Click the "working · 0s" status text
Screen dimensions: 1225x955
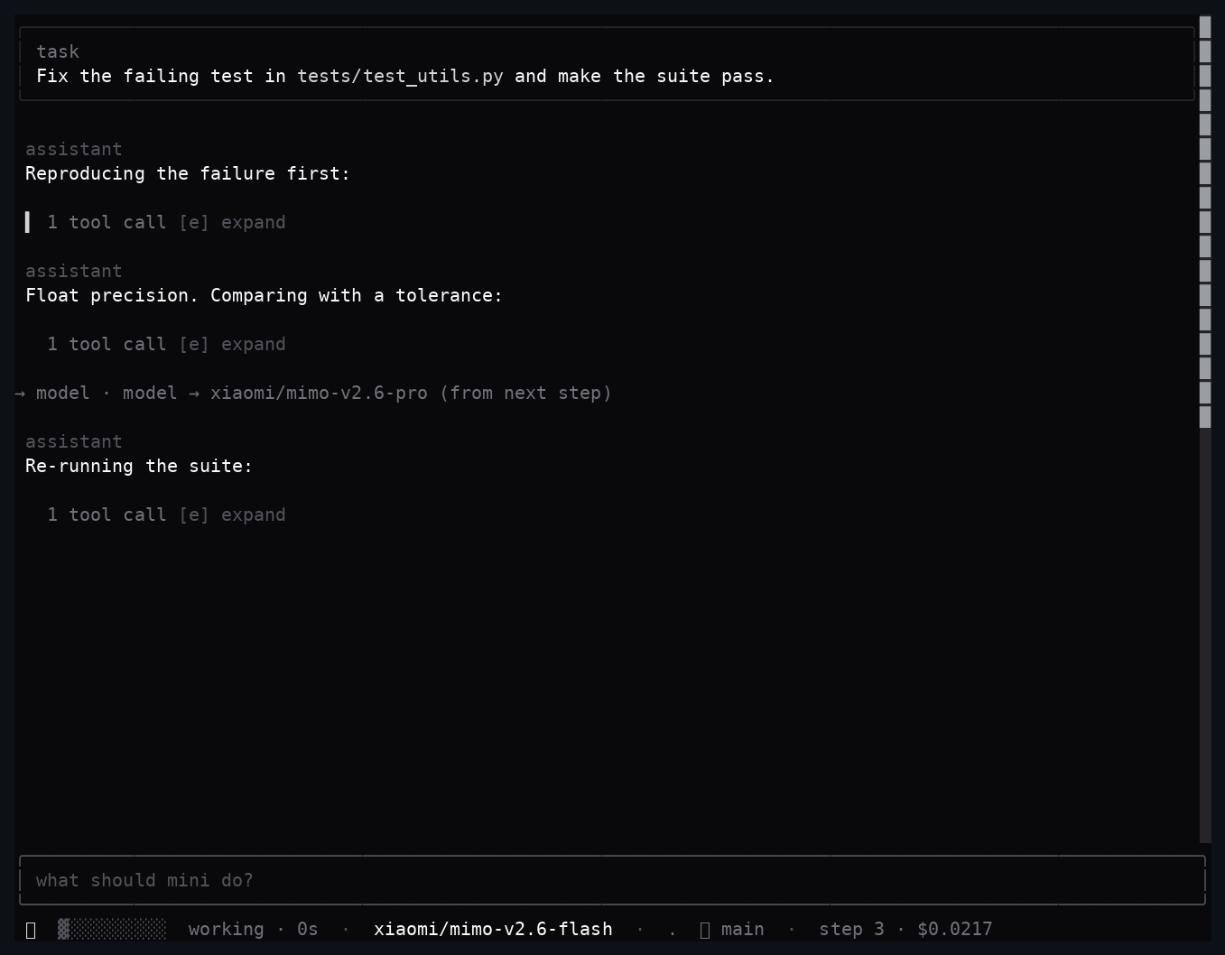pos(253,929)
